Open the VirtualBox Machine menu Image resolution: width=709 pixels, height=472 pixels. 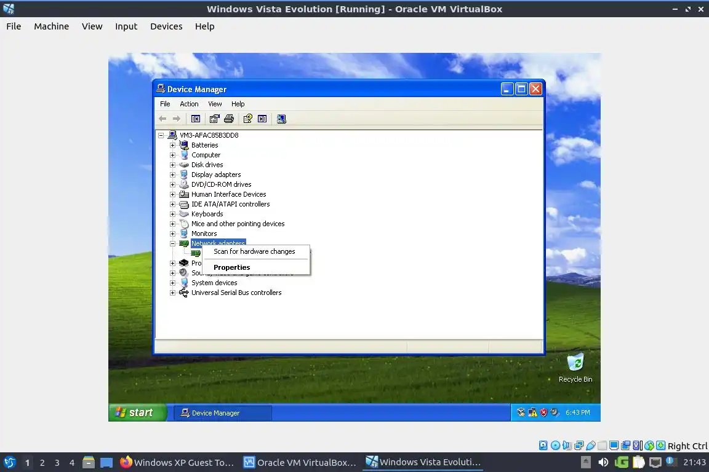click(52, 26)
